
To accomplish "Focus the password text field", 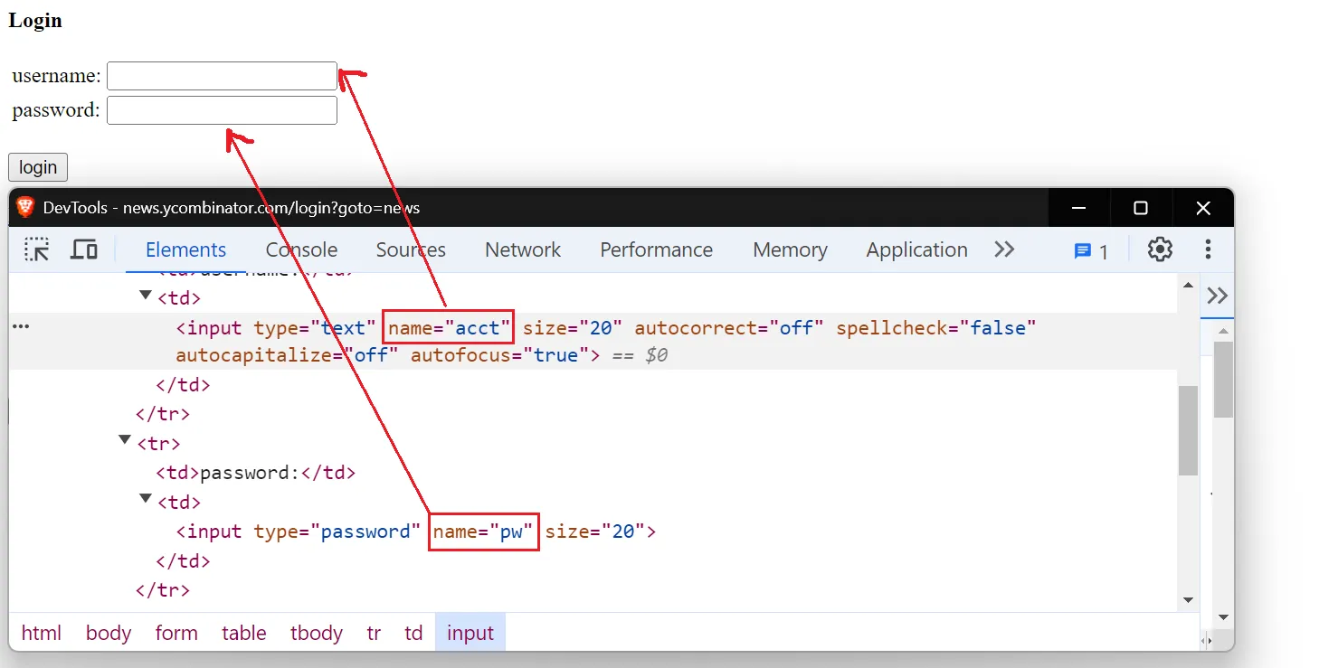I will pyautogui.click(x=222, y=110).
